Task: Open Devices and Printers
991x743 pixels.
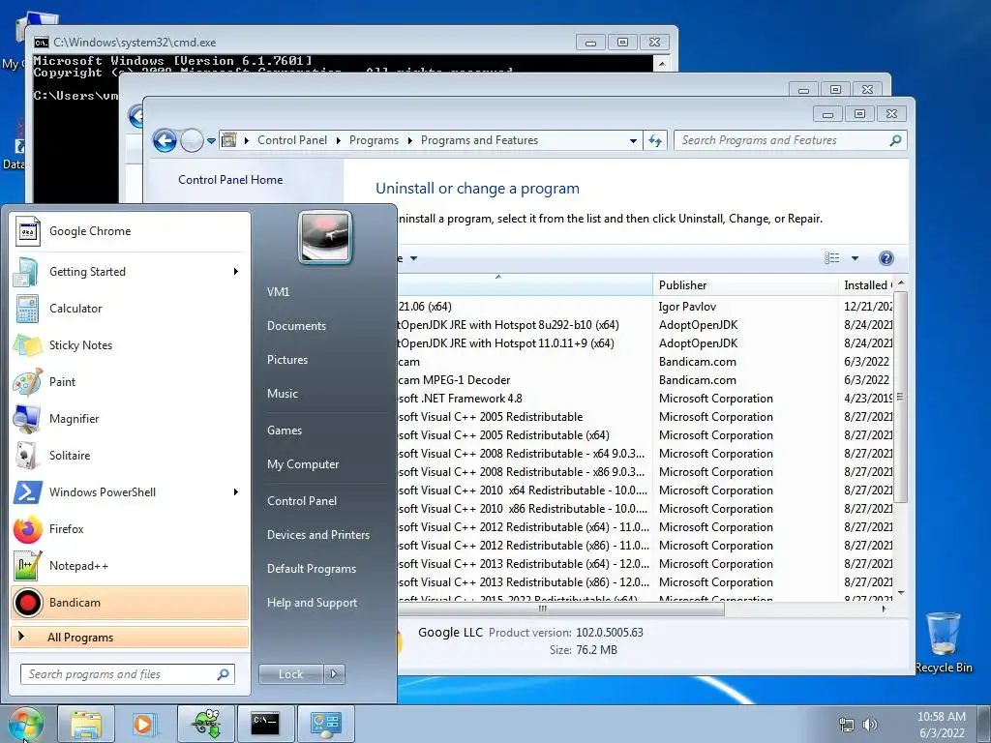Action: coord(317,535)
